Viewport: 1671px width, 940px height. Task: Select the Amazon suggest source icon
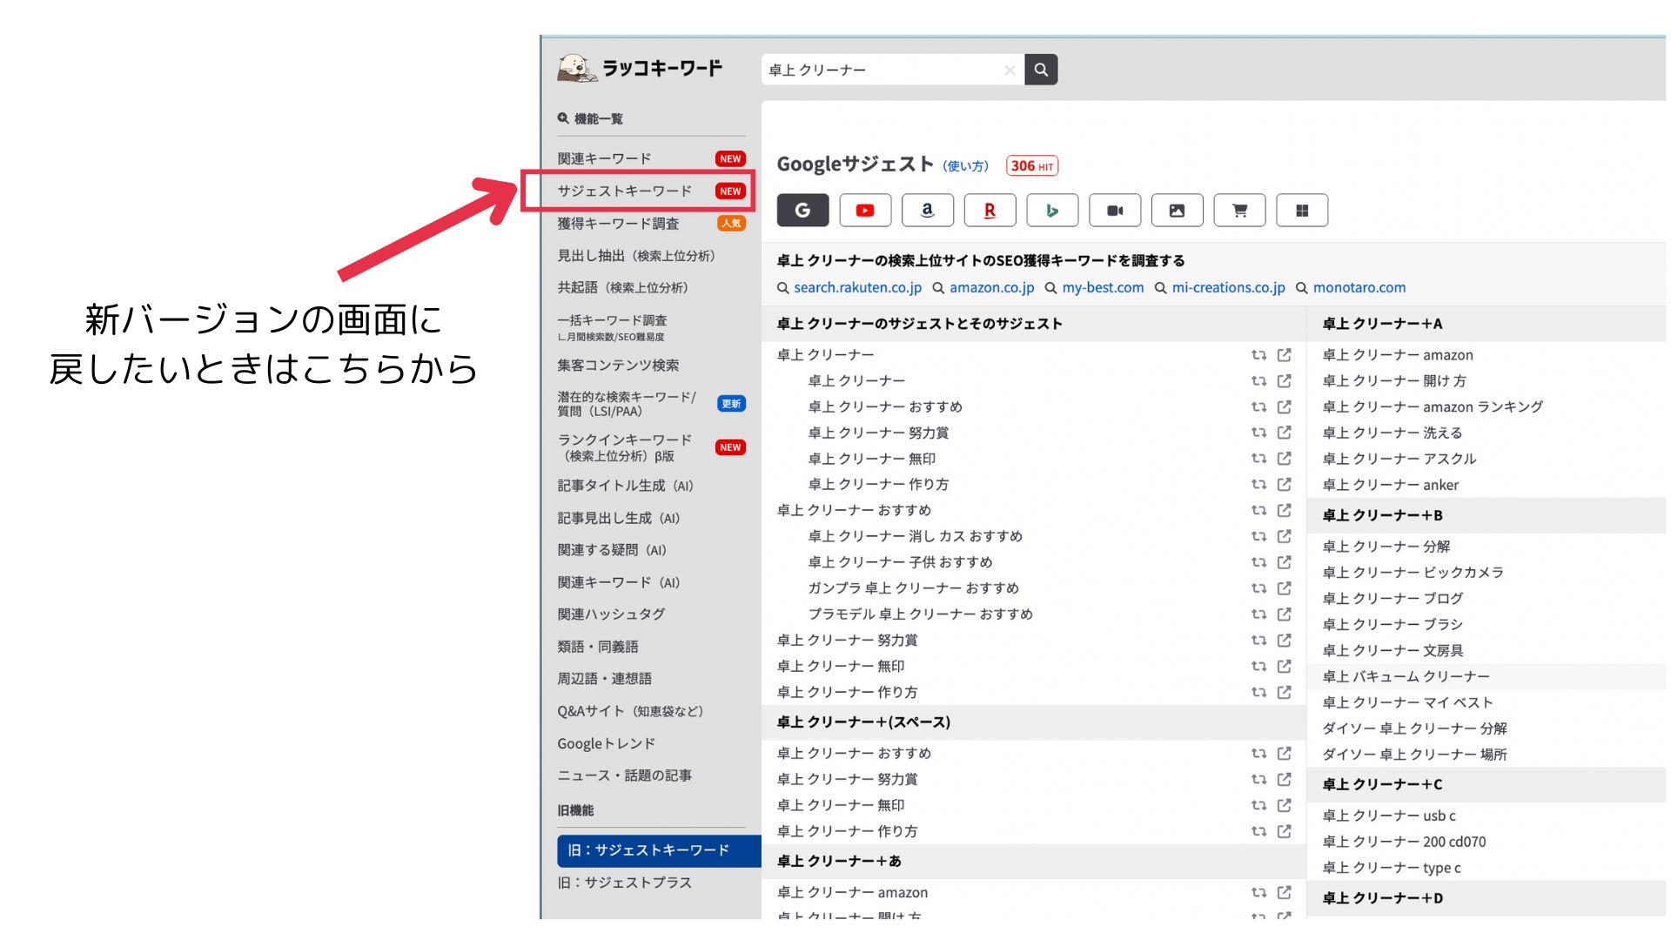(x=928, y=211)
